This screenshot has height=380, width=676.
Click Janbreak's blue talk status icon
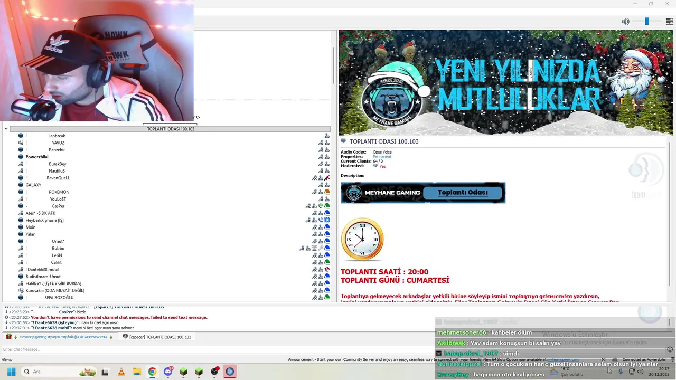tap(21, 136)
